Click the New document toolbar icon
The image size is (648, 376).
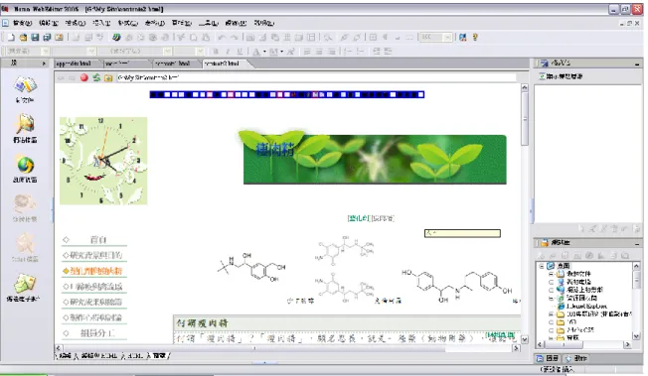click(x=11, y=38)
